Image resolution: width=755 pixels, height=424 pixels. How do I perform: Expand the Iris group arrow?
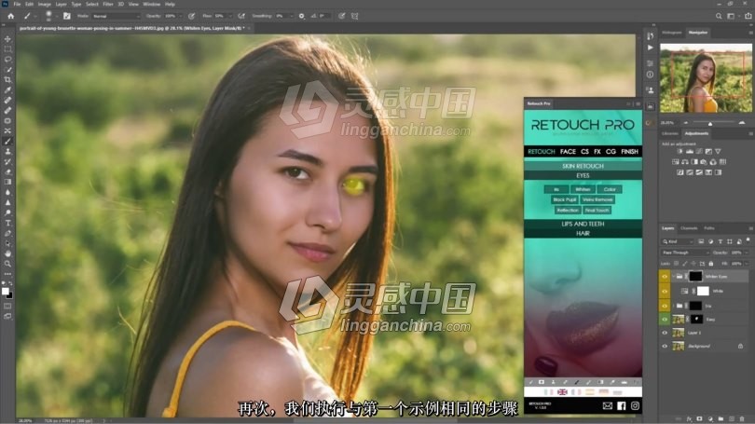[674, 306]
